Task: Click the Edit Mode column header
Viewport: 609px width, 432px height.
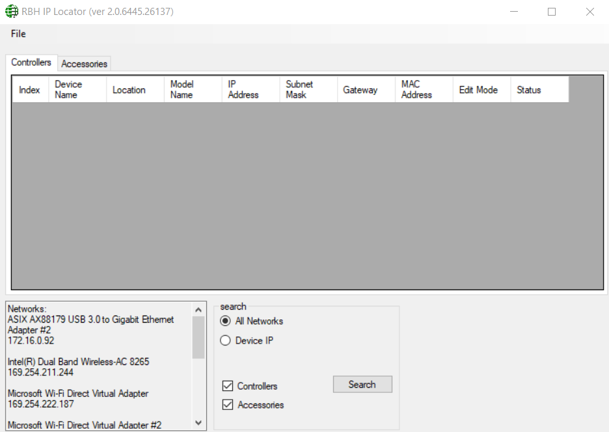Action: click(481, 90)
